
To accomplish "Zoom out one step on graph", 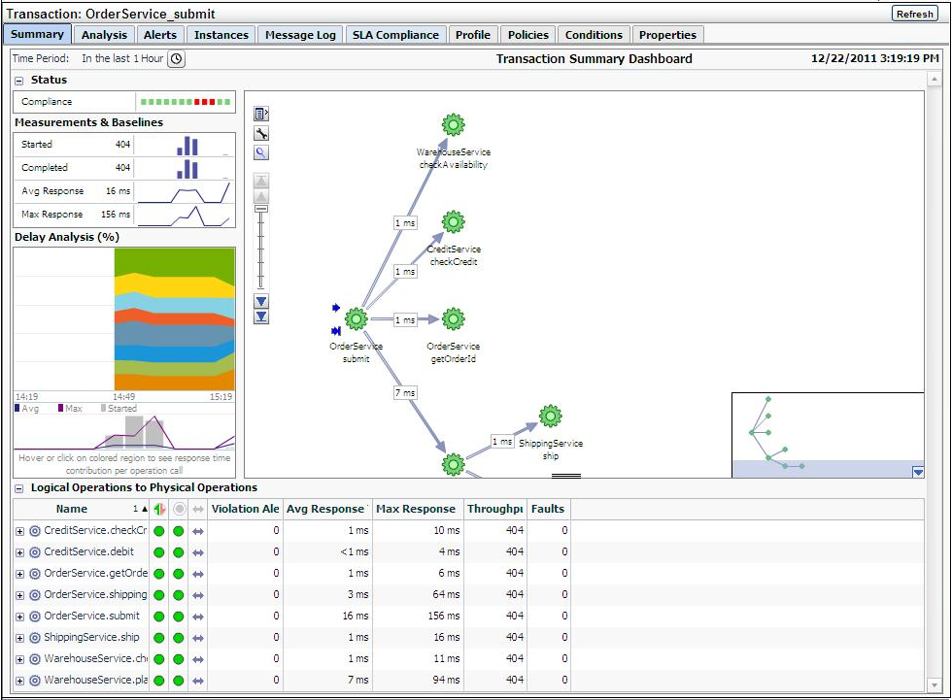I will [261, 302].
